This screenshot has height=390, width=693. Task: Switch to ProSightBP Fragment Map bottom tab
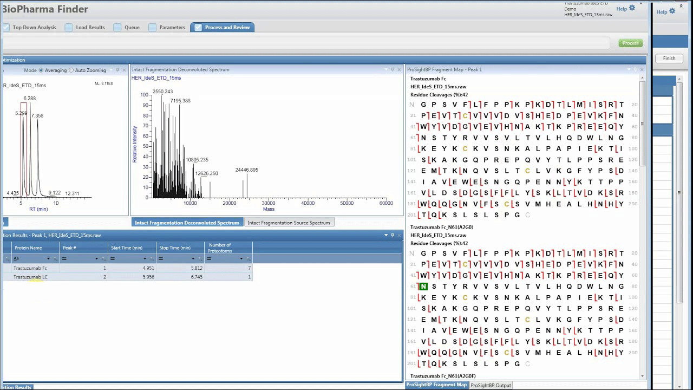pyautogui.click(x=436, y=385)
